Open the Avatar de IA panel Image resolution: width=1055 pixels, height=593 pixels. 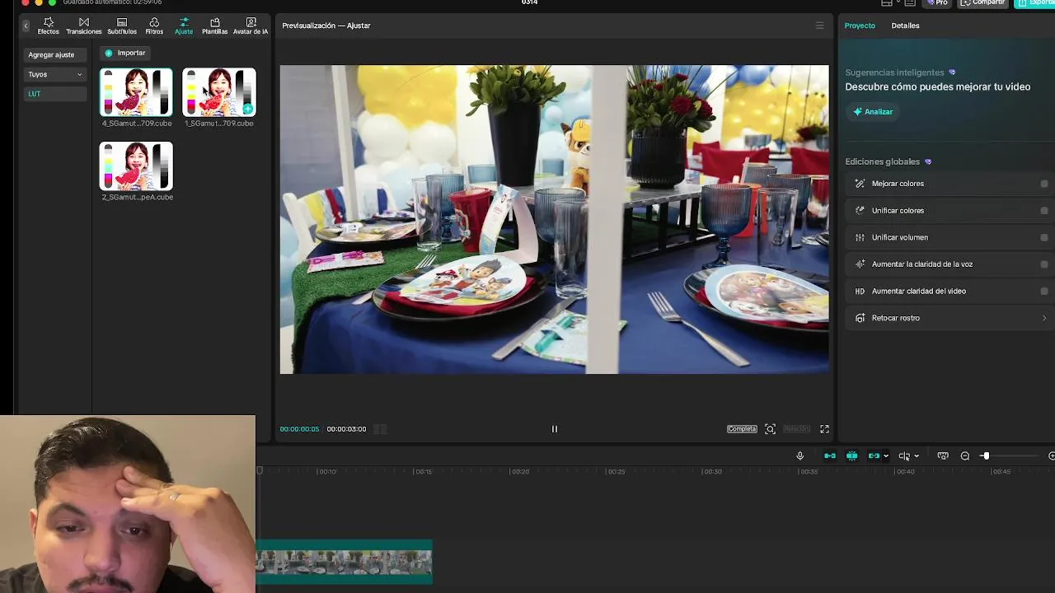click(251, 26)
